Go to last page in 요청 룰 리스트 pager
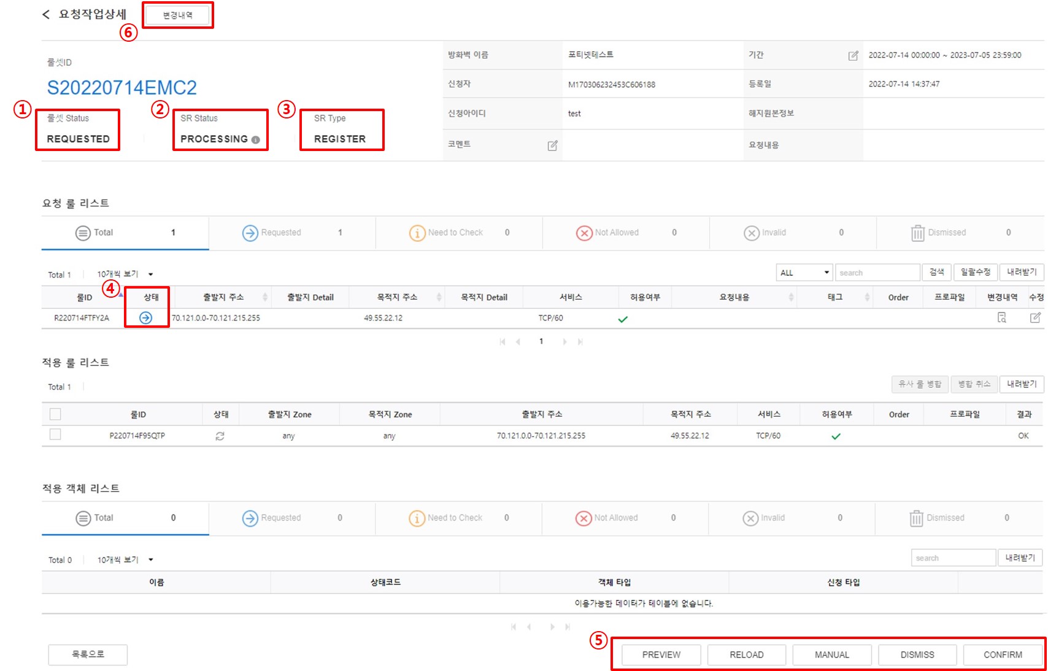This screenshot has width=1048, height=671. click(580, 342)
